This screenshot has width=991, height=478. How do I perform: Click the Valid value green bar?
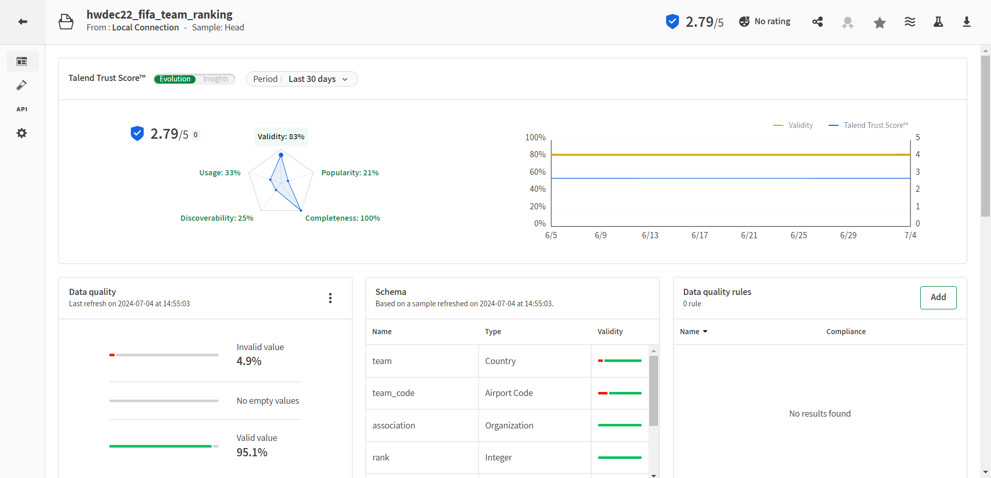(x=161, y=446)
